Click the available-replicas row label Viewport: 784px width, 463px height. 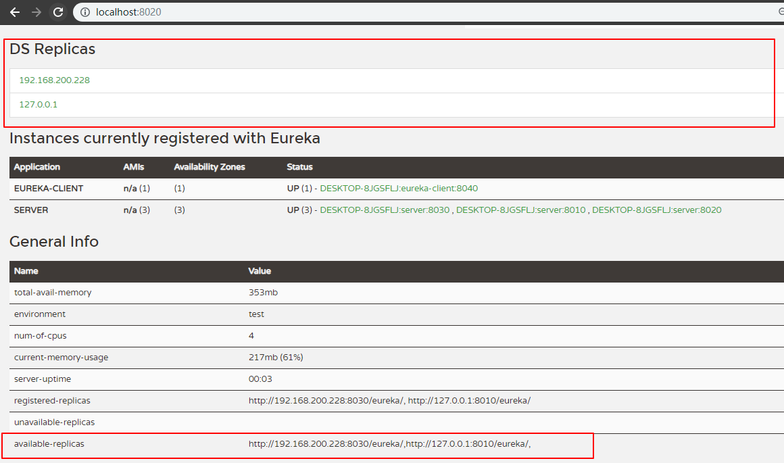coord(49,444)
